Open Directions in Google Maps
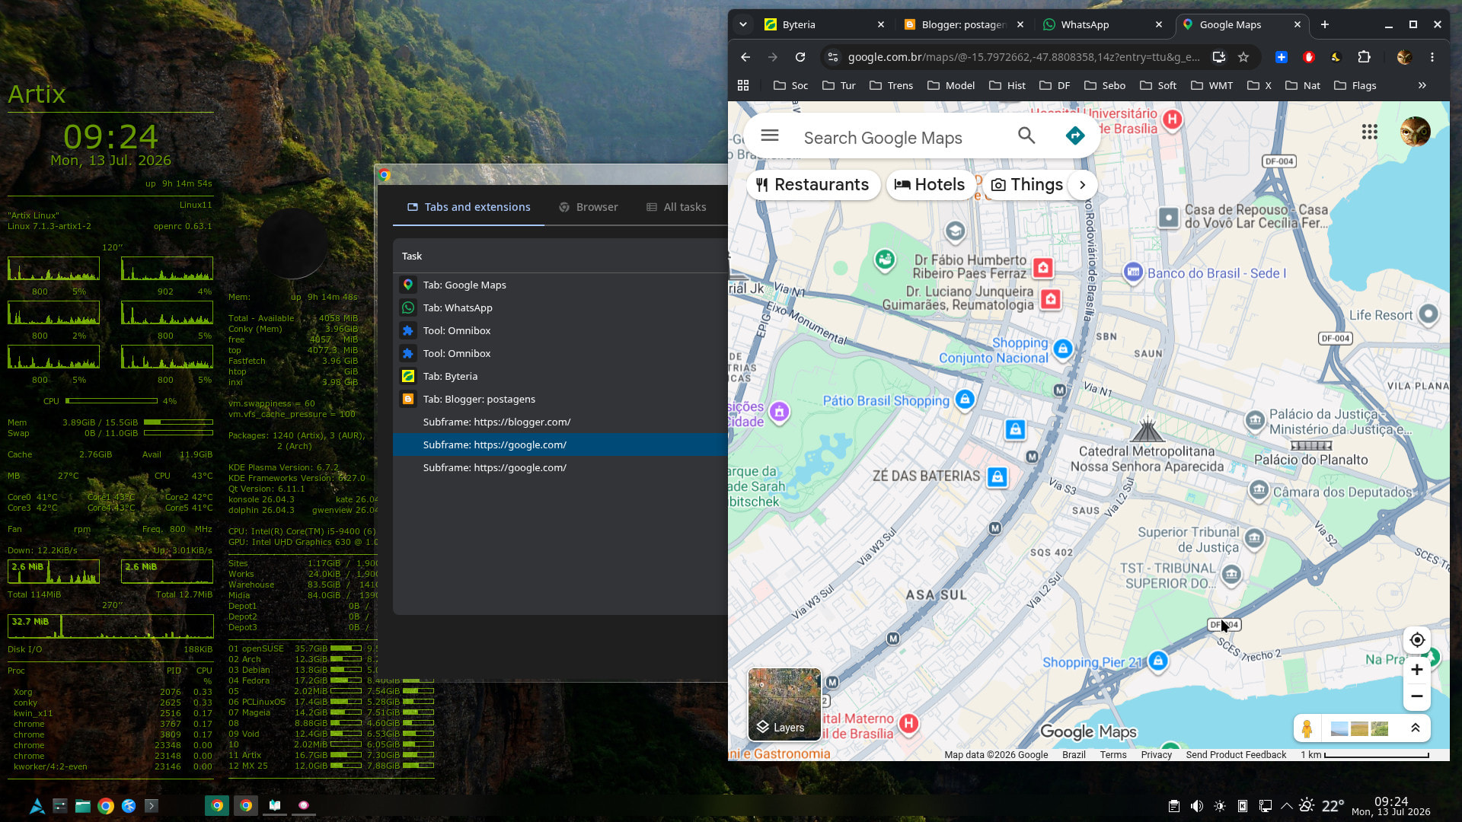 coord(1075,136)
